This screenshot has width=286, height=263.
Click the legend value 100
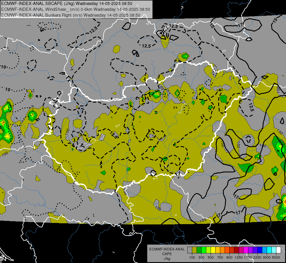click(192, 257)
